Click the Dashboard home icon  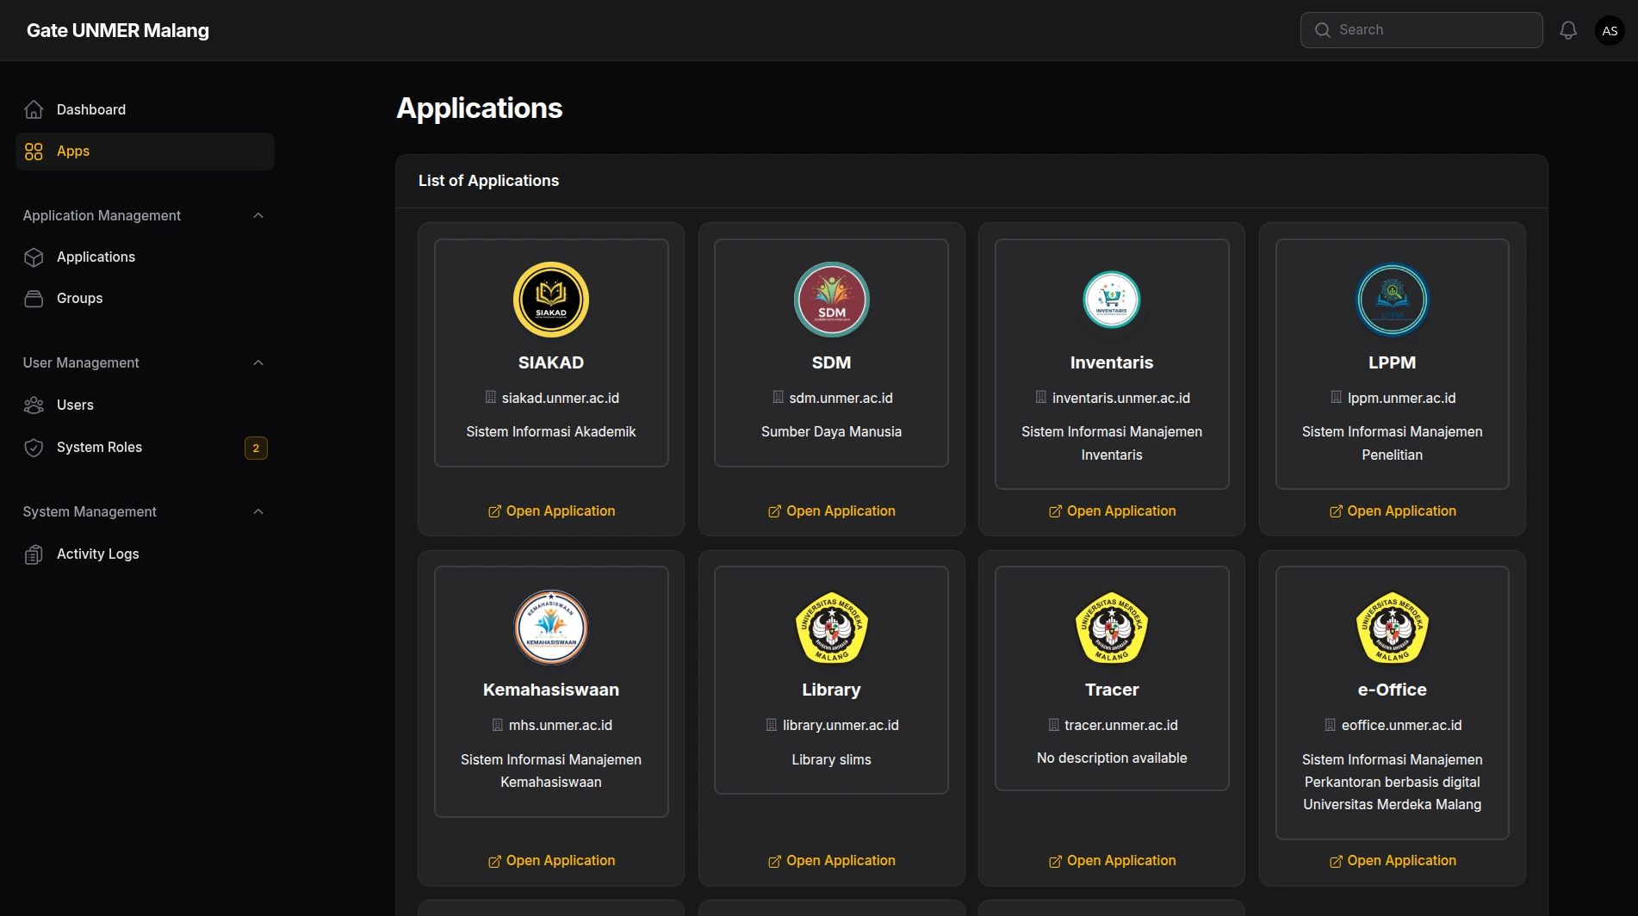[x=34, y=109]
